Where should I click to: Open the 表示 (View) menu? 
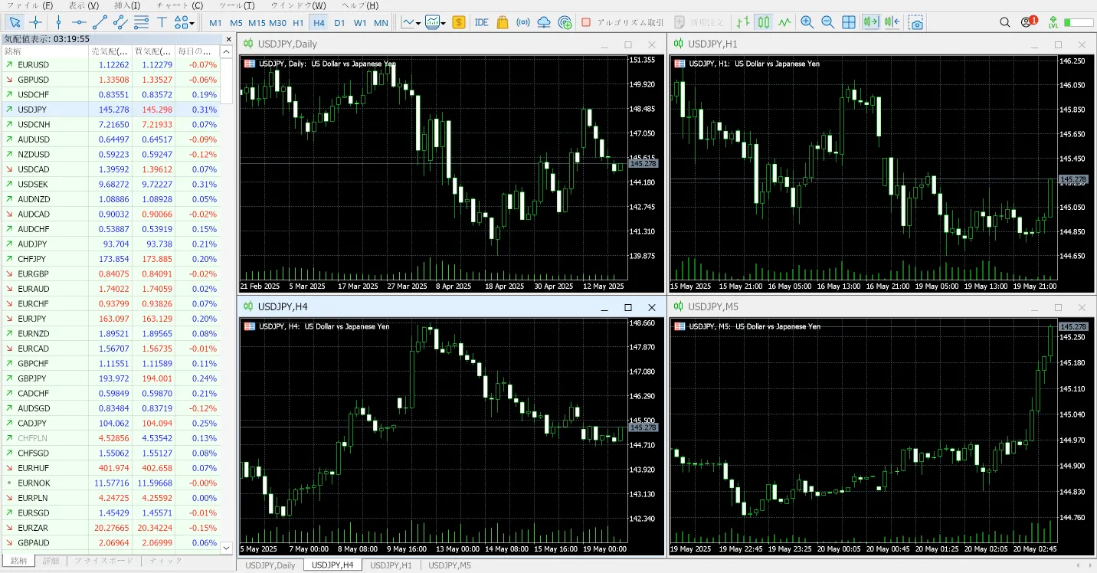(84, 5)
